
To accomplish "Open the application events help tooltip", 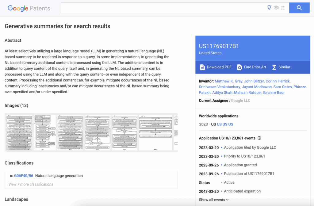I will (x=259, y=138).
